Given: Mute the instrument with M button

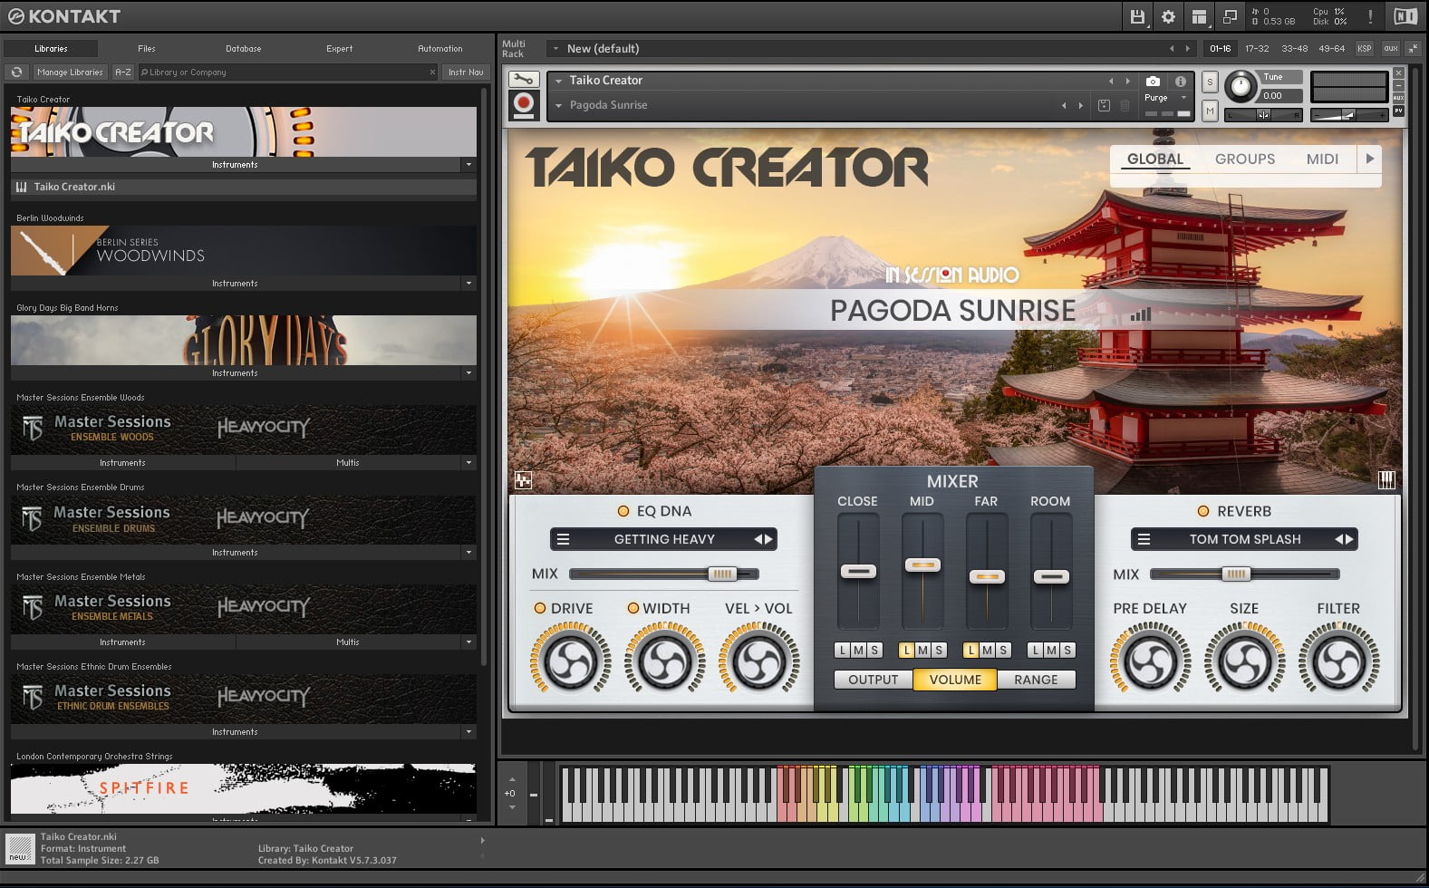Looking at the screenshot, I should pos(1210,111).
